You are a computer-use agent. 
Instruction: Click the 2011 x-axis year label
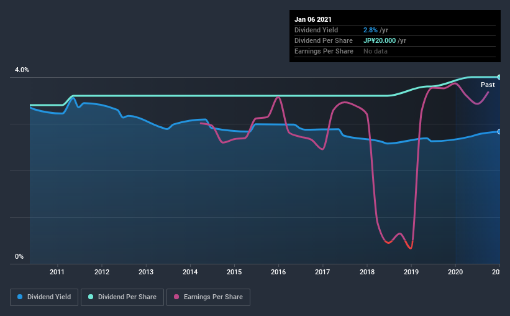pos(57,272)
